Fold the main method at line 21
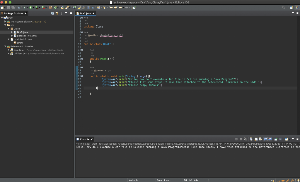 click(x=82, y=76)
